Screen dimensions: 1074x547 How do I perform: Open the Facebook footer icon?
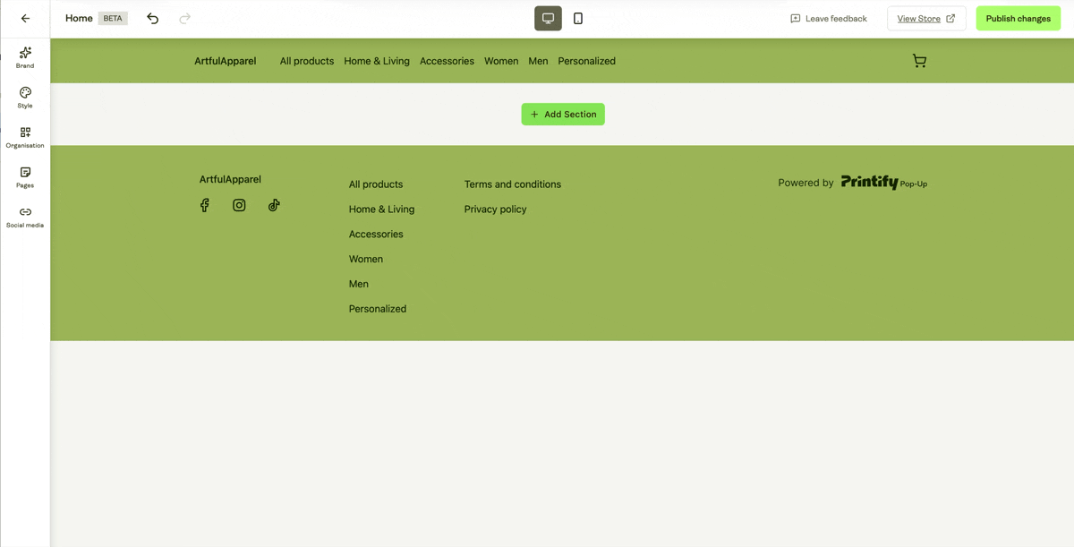coord(205,205)
